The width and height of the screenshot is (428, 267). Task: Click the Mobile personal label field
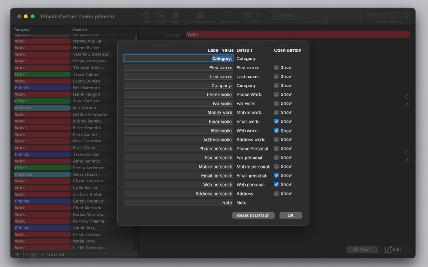coord(178,166)
